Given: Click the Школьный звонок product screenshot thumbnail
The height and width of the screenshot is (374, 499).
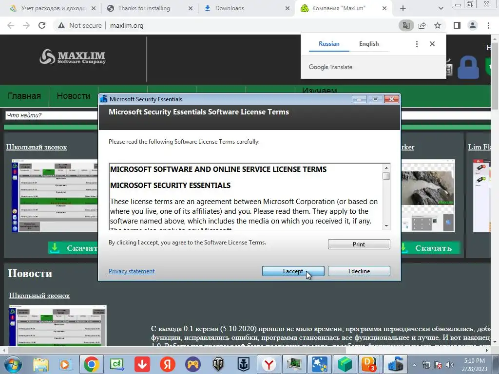Looking at the screenshot, I should point(55,196).
